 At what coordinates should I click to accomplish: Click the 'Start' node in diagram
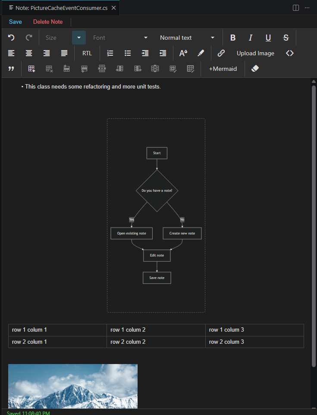(157, 153)
